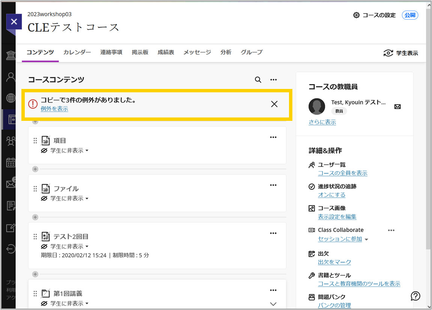Open the globe activity stream icon
432x310 pixels.
(x=11, y=98)
